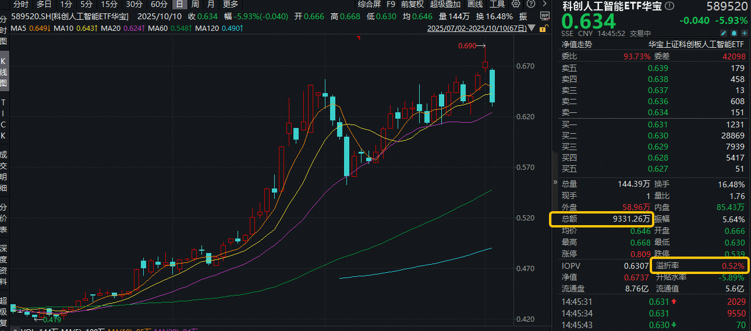This screenshot has height=331, width=751.
Task: Click the help question mark icon
Action: tap(529, 4)
